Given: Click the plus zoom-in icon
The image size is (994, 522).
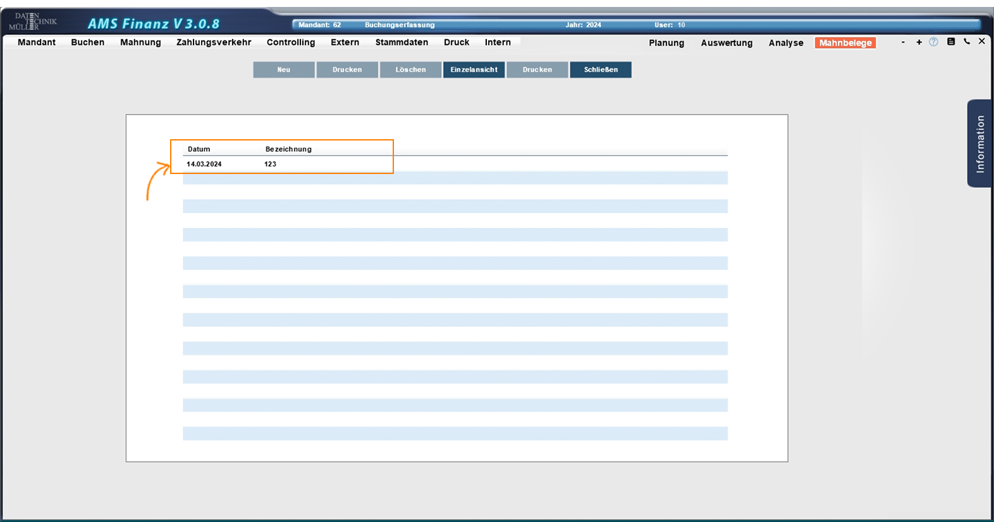Looking at the screenshot, I should pos(919,42).
